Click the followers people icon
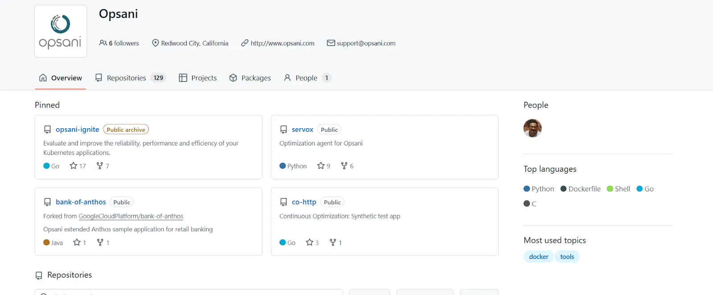The height and width of the screenshot is (295, 713). (x=103, y=43)
